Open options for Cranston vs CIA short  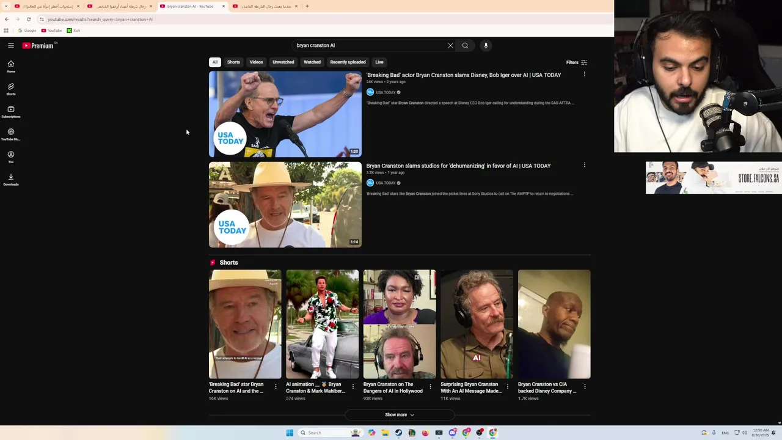point(585,386)
